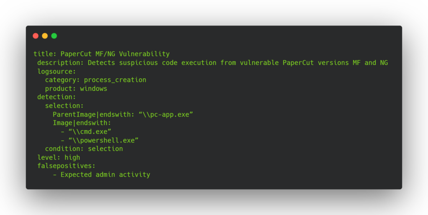Click the 'logsource:' key
Viewport: 428px width, 215px height.
click(x=56, y=72)
